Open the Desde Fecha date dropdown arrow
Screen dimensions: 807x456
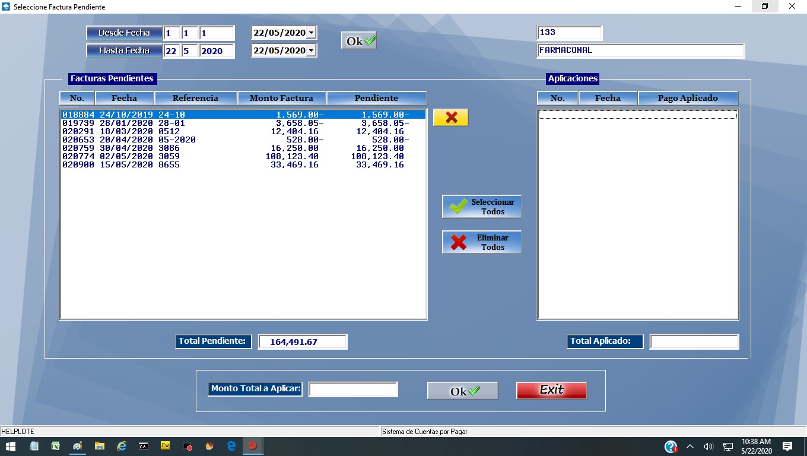[x=311, y=33]
